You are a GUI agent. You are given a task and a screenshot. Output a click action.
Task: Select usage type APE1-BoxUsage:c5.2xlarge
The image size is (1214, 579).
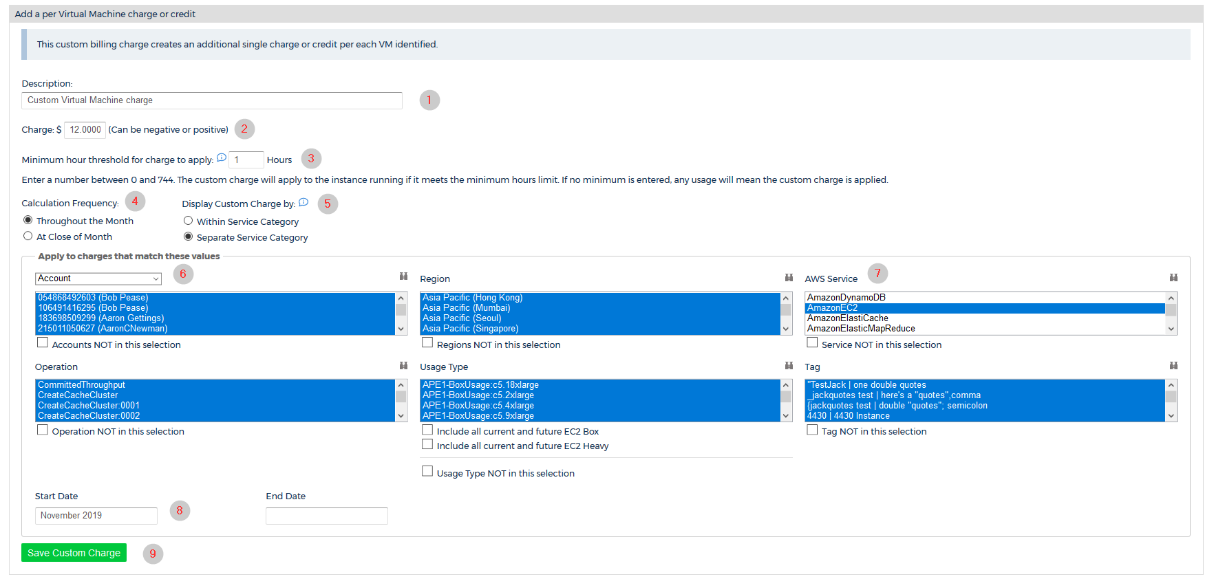point(600,395)
